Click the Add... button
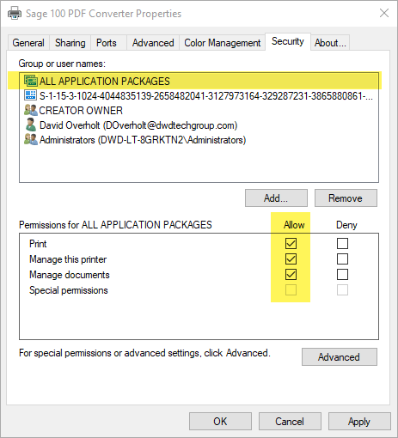This screenshot has width=398, height=438. click(x=276, y=198)
